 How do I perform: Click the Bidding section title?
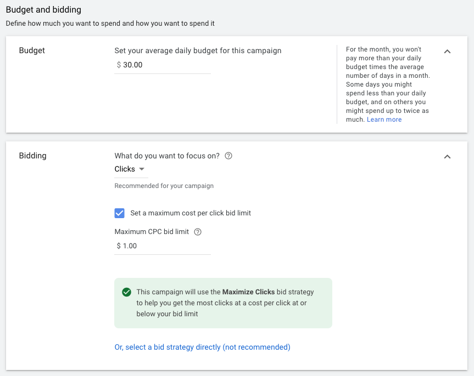(x=32, y=156)
